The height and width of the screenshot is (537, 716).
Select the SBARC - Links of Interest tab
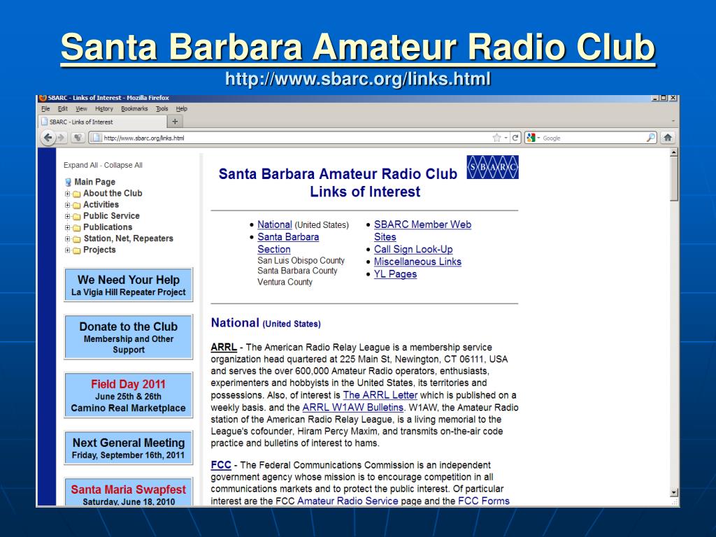coord(103,122)
